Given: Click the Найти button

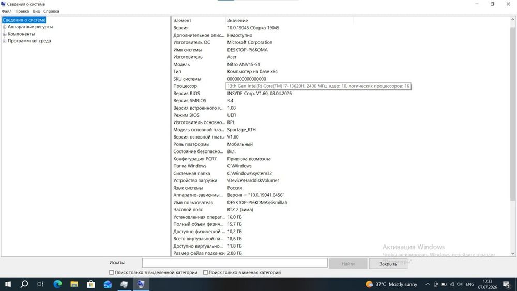Looking at the screenshot, I should [348, 264].
